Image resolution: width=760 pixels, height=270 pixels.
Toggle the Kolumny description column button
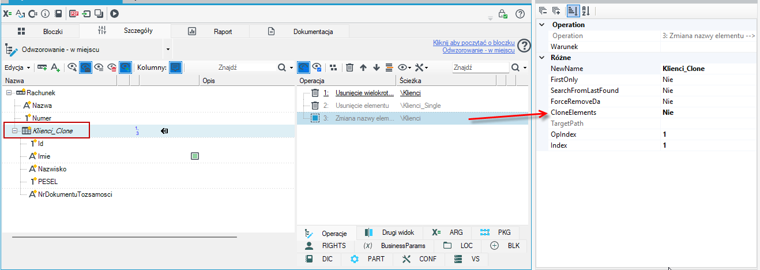(x=176, y=67)
